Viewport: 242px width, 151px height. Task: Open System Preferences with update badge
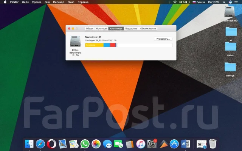point(152,143)
